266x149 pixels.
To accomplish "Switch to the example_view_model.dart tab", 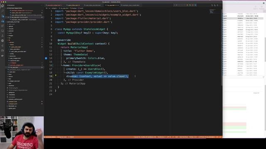I will [x=131, y=5].
